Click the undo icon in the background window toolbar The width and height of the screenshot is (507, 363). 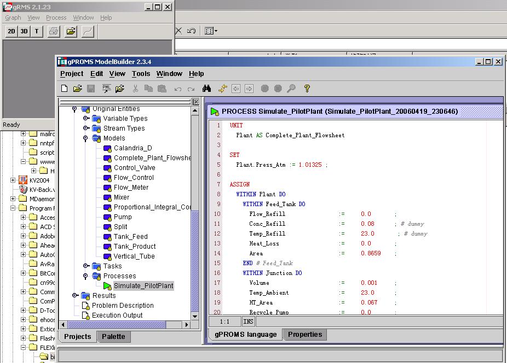[192, 31]
